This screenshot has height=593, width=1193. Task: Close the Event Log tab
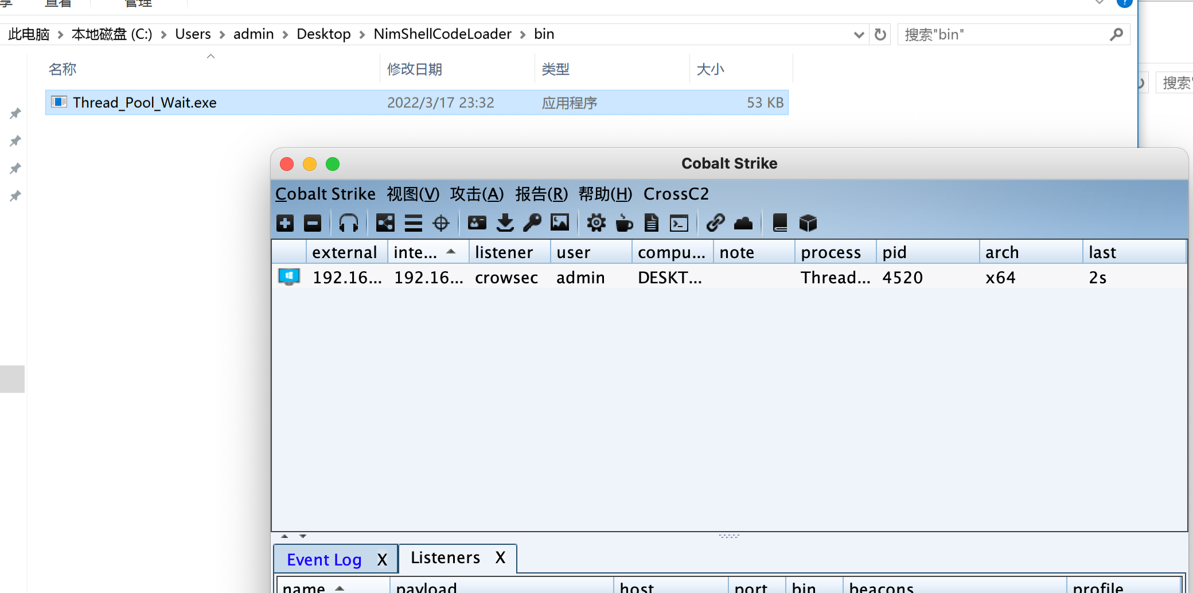tap(382, 560)
